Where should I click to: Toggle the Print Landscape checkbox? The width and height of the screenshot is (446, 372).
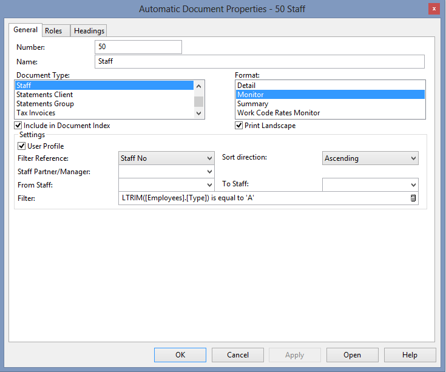[x=239, y=126]
